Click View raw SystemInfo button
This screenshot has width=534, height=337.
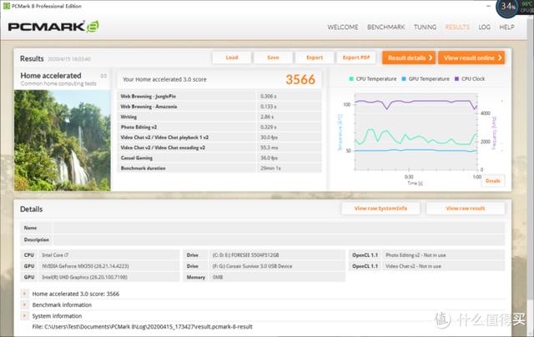click(x=380, y=209)
